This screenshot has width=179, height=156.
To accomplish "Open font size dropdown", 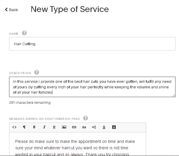I will tap(94, 127).
